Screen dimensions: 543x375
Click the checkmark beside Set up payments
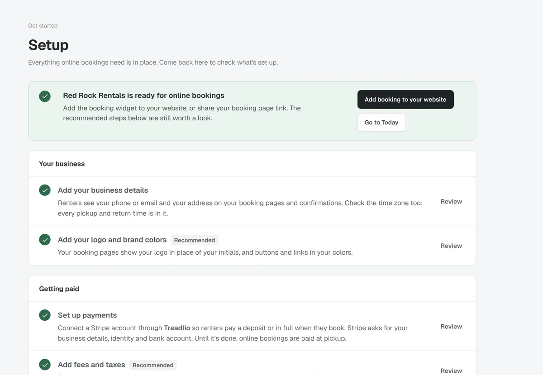[x=45, y=315]
